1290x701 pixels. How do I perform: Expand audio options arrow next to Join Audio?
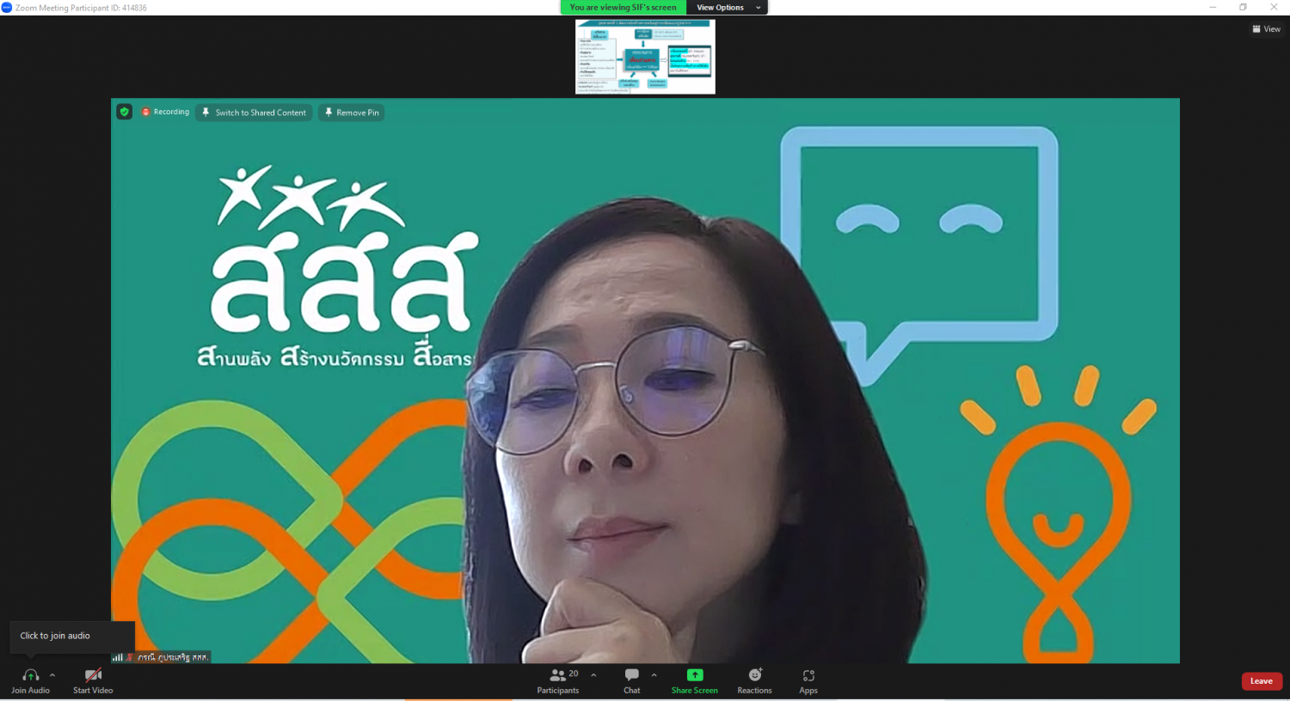52,675
